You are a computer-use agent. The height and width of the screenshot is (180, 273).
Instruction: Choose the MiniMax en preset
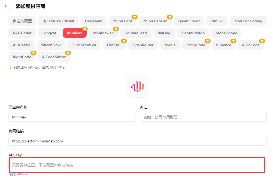[x=104, y=33]
